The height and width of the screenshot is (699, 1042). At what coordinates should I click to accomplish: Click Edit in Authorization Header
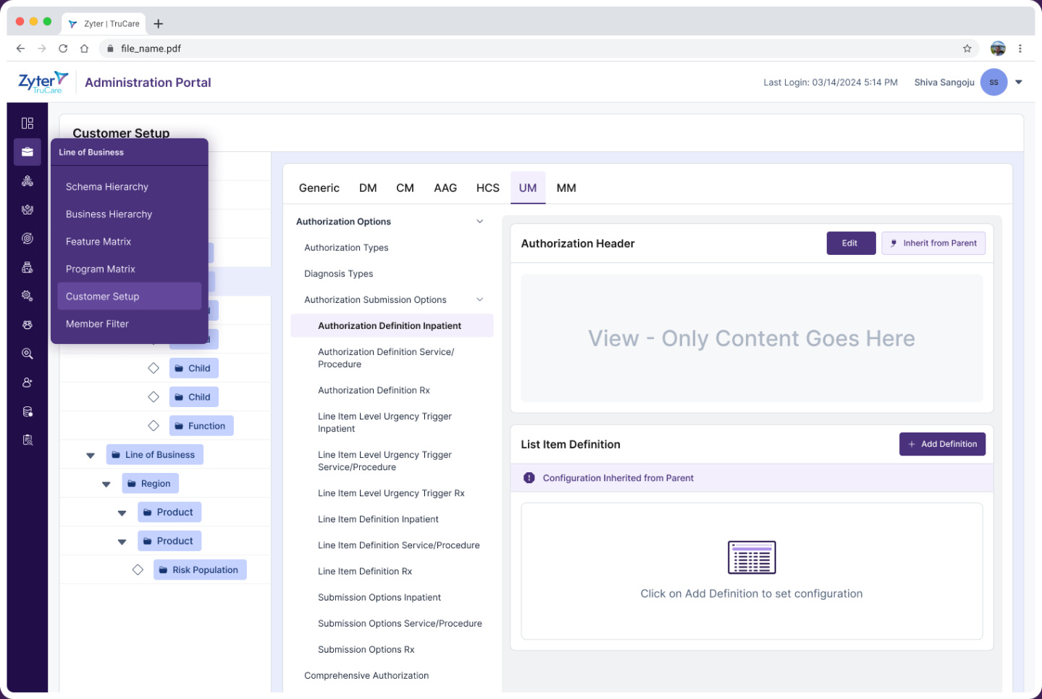pos(851,243)
